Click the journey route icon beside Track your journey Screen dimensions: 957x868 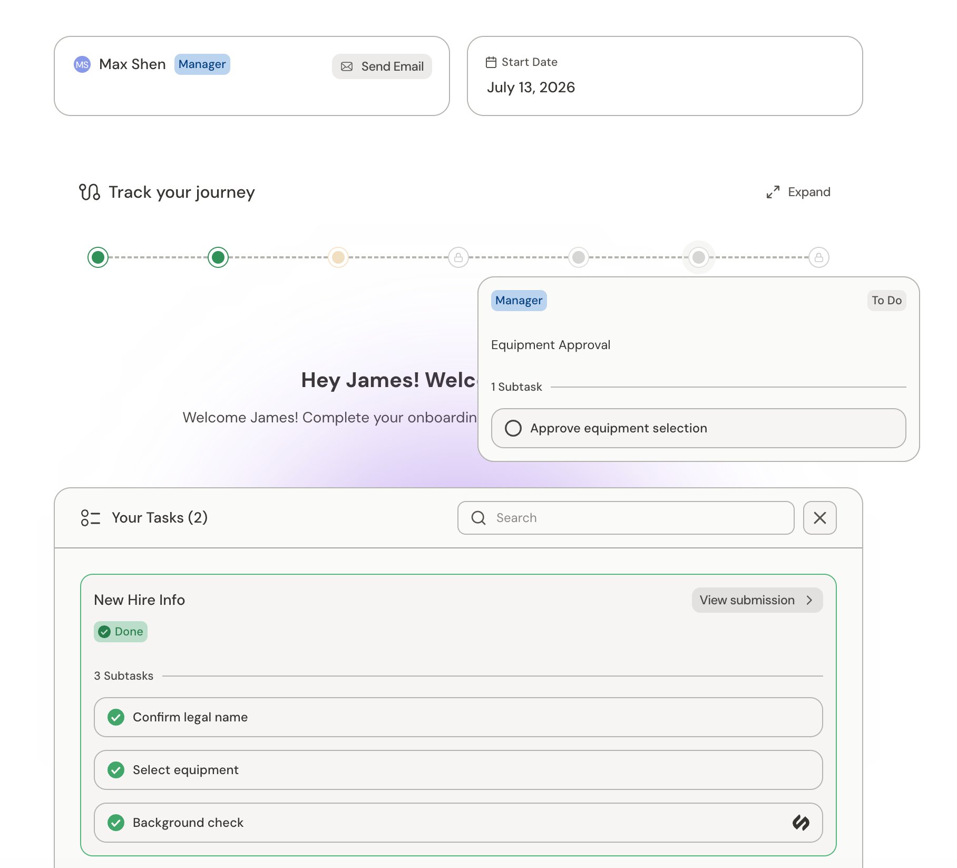click(x=90, y=192)
